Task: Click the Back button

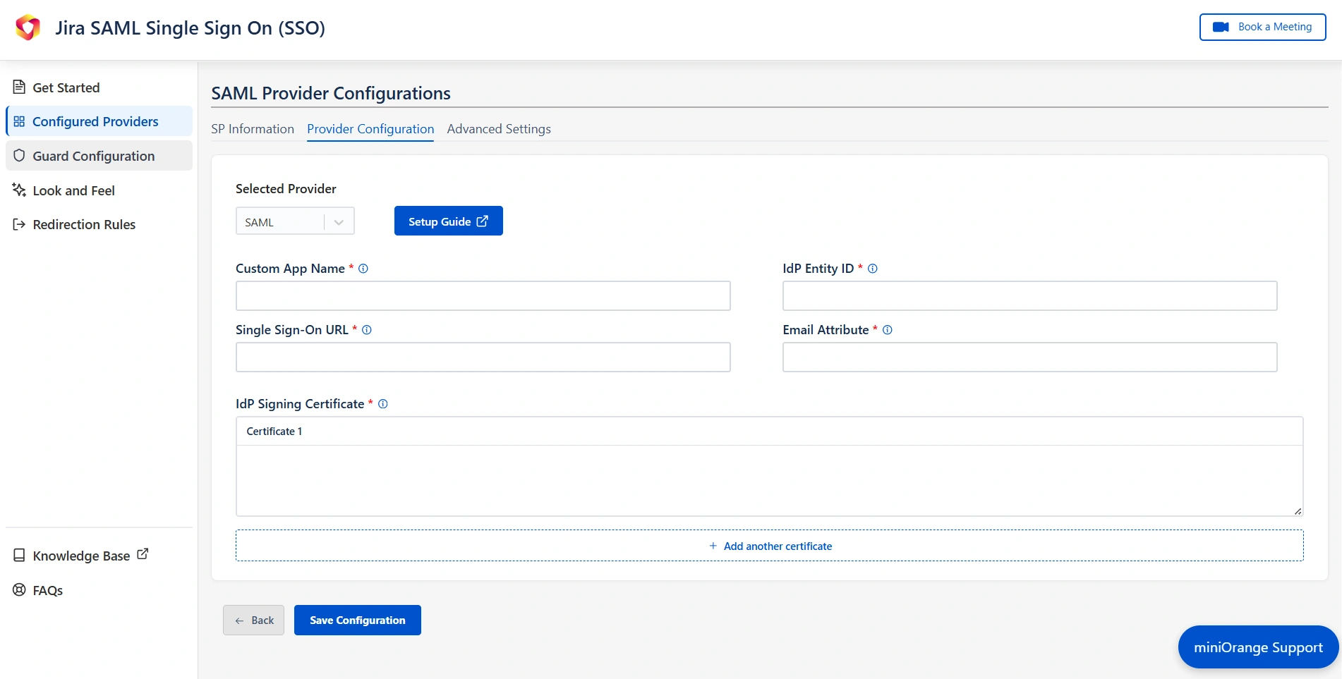Action: pos(254,620)
